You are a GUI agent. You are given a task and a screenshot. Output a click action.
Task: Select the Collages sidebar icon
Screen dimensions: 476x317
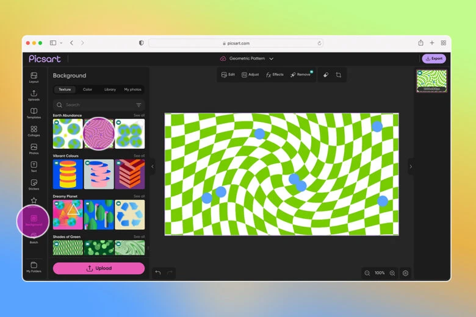point(34,130)
